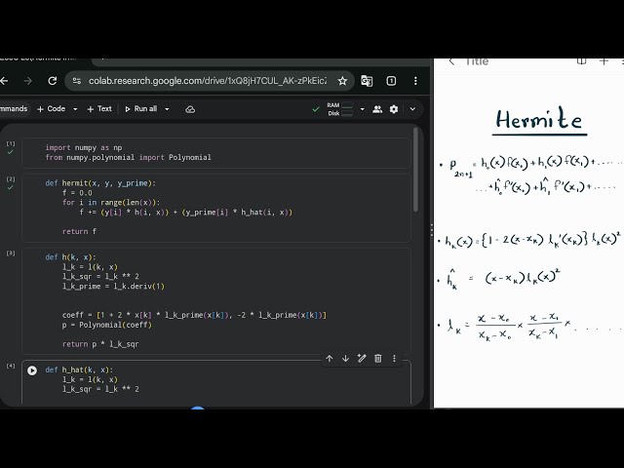Expand the Run all dropdown arrow

coord(167,109)
